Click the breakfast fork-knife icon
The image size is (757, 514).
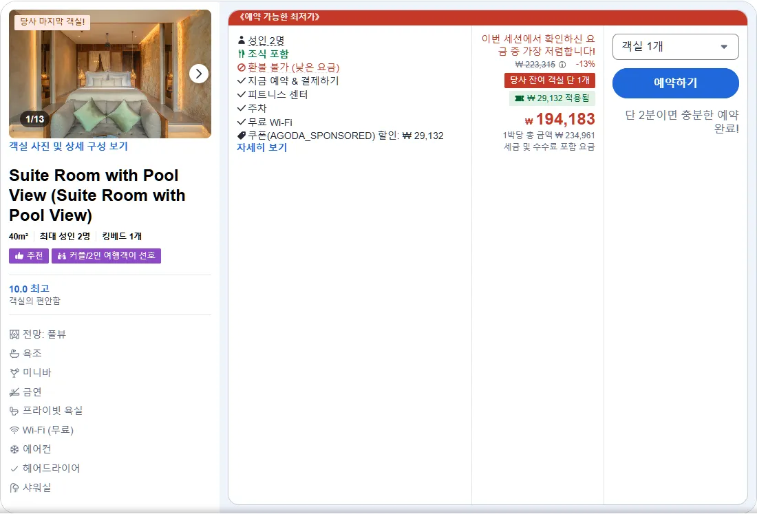[x=242, y=54]
